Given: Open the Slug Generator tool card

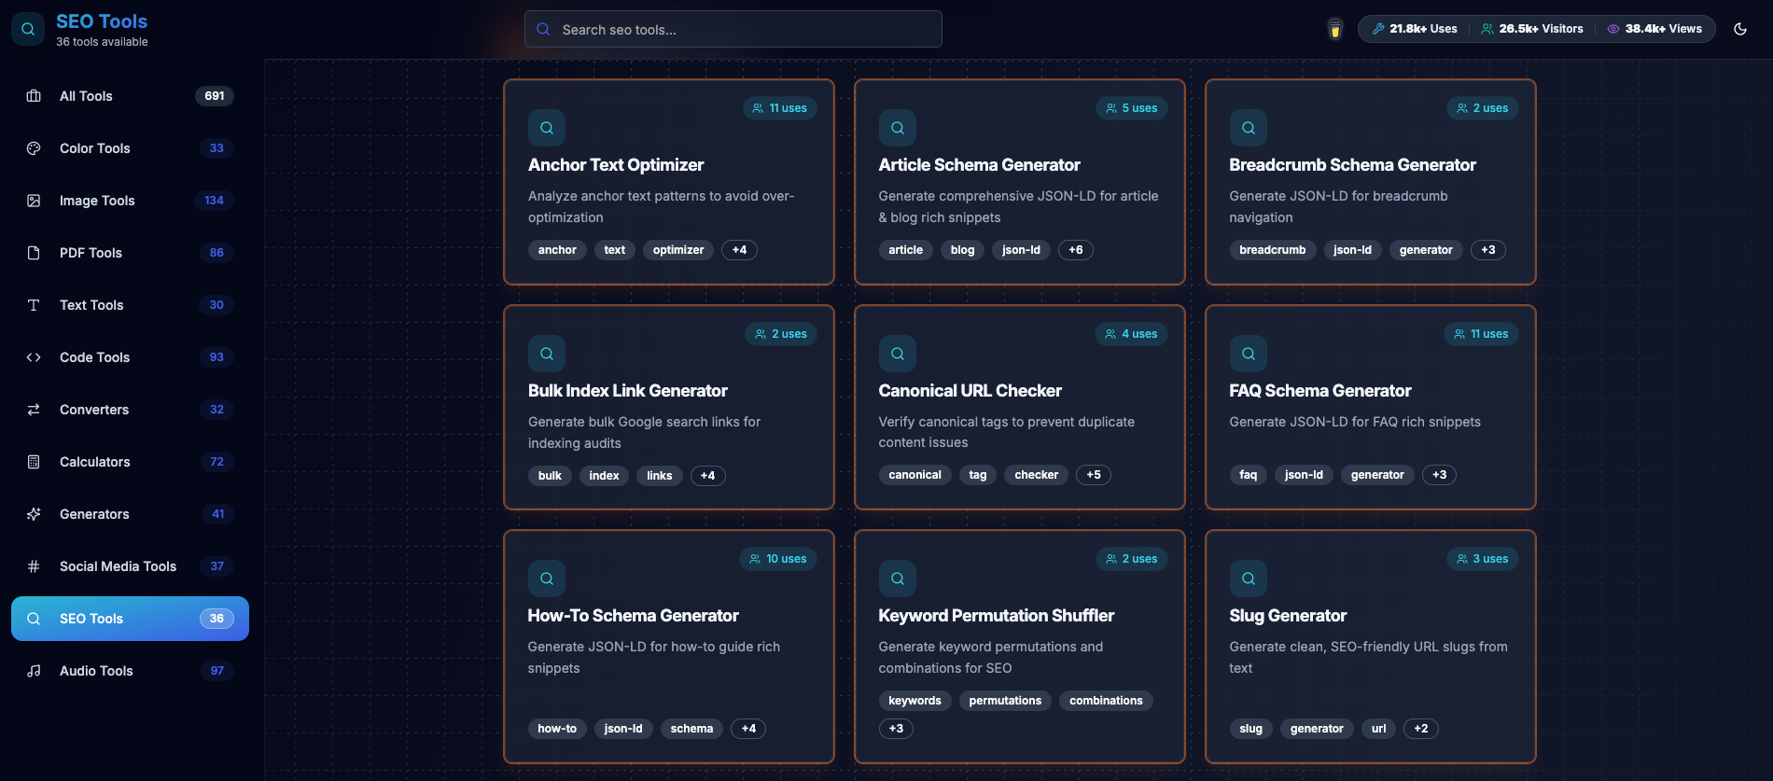Looking at the screenshot, I should [1370, 647].
